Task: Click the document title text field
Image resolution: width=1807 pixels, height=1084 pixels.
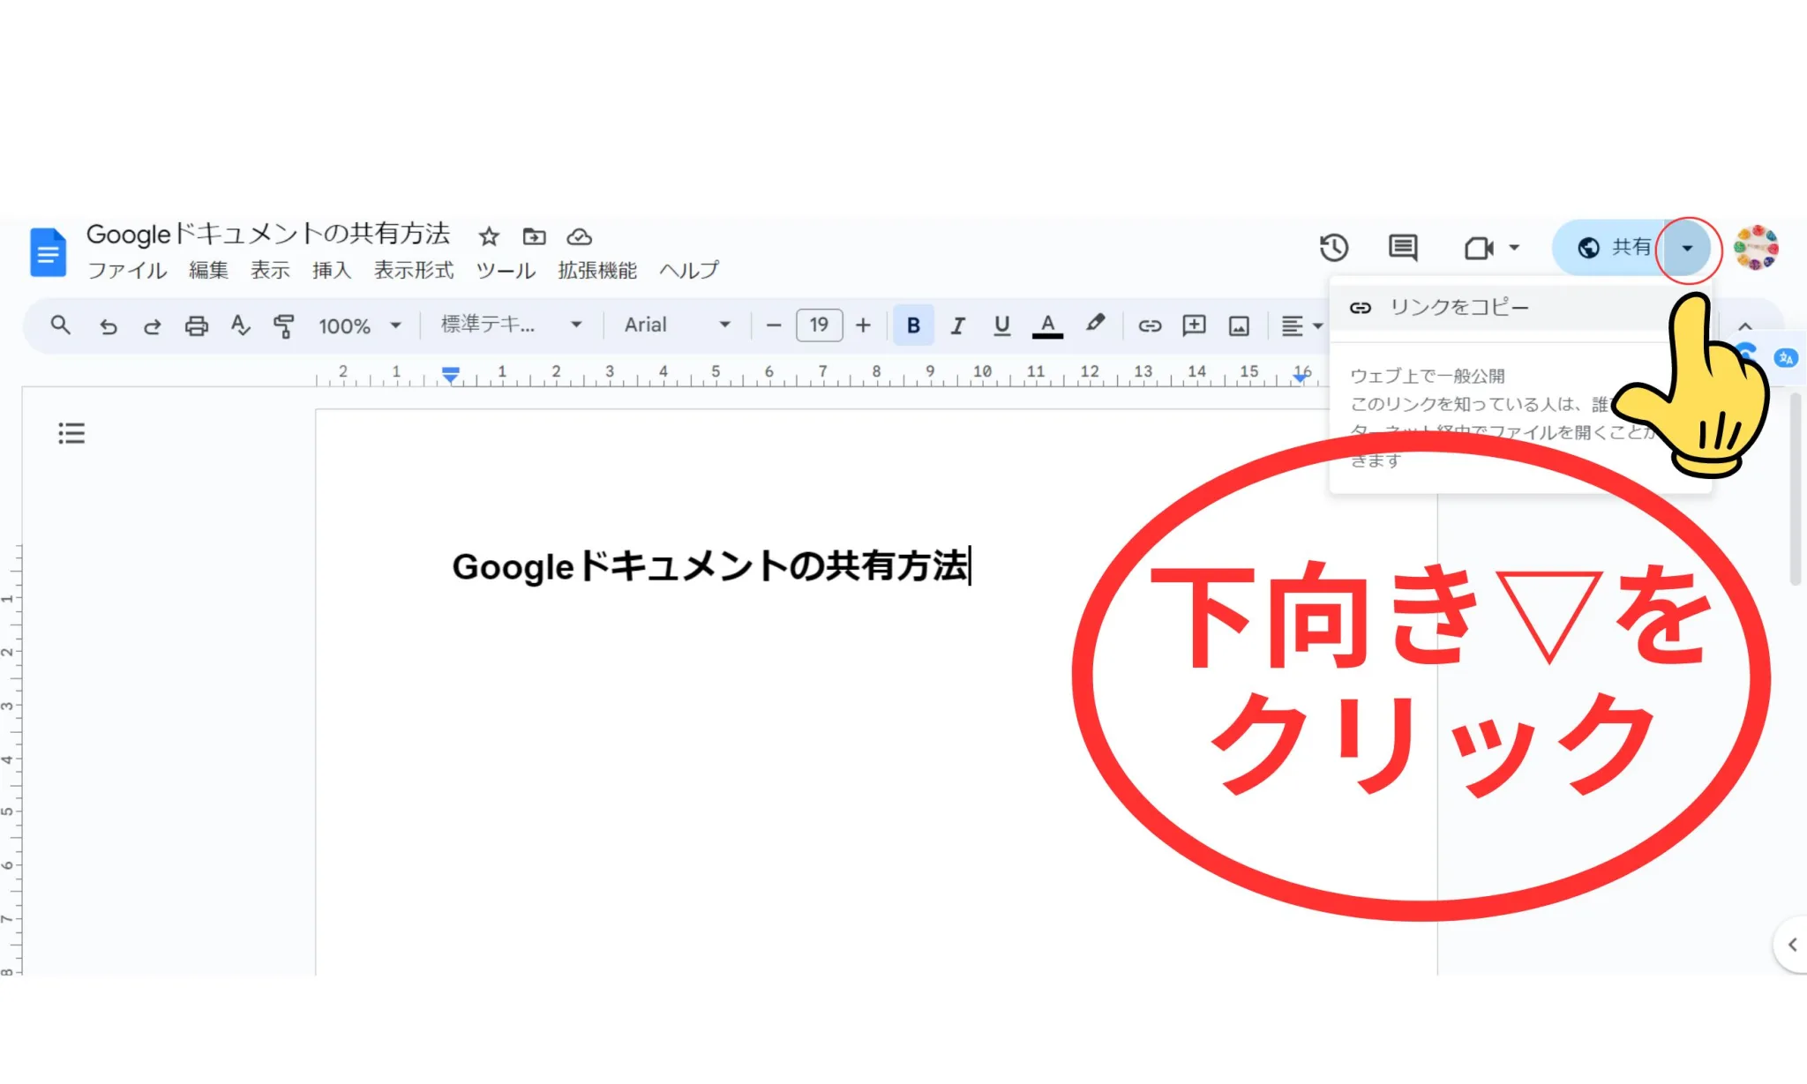Action: (268, 235)
